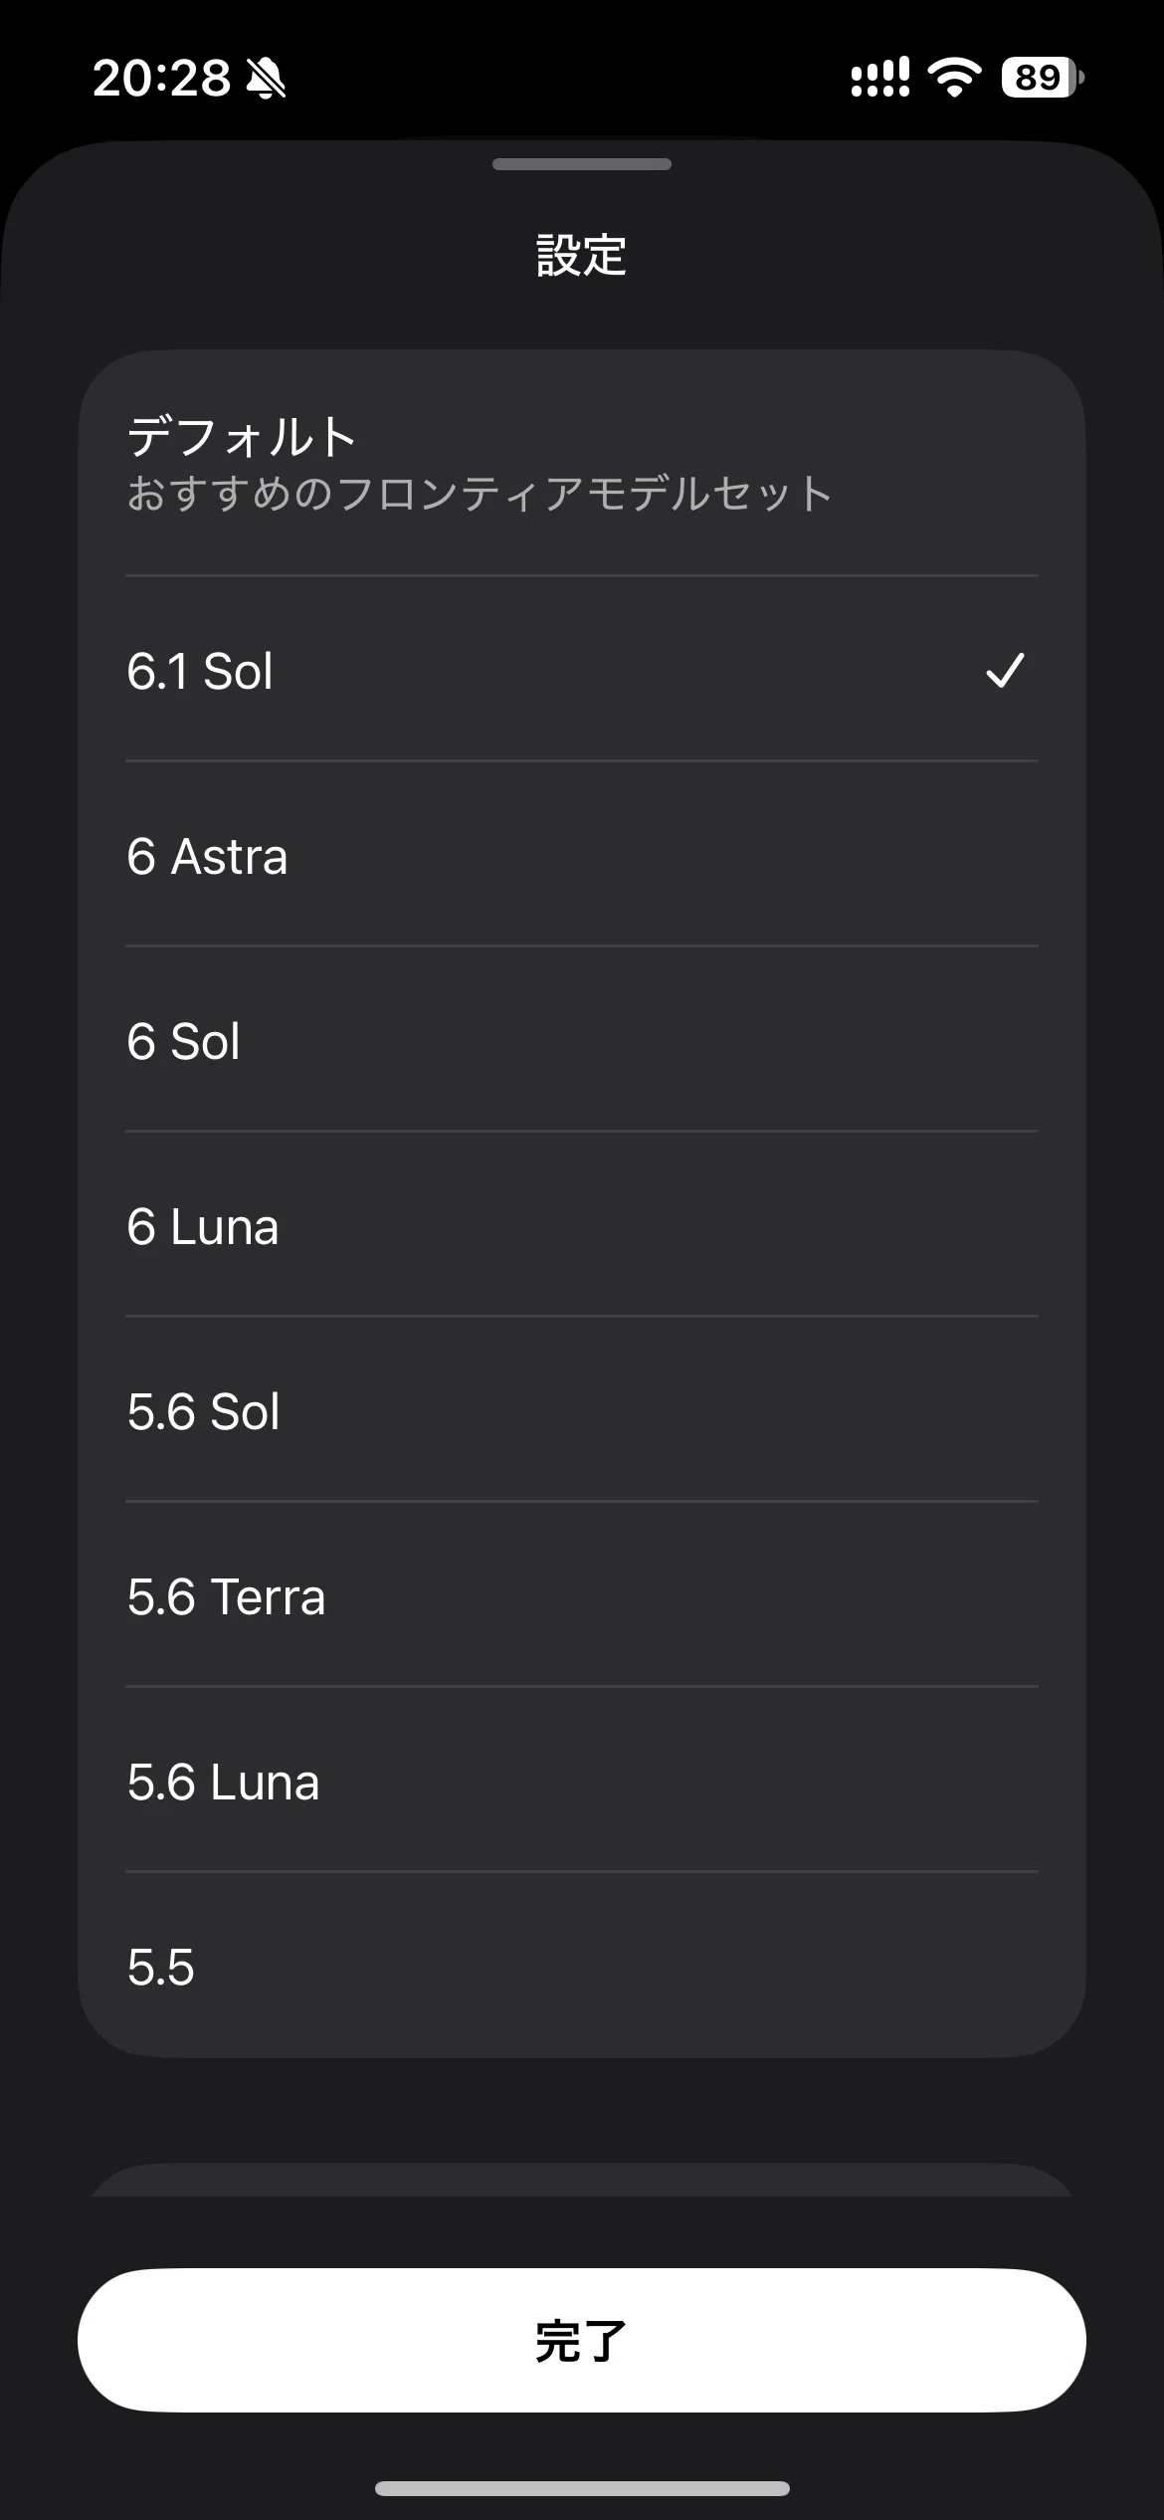Tap the Wi-Fi status icon
Viewport: 1164px width, 2520px height.
(x=954, y=77)
